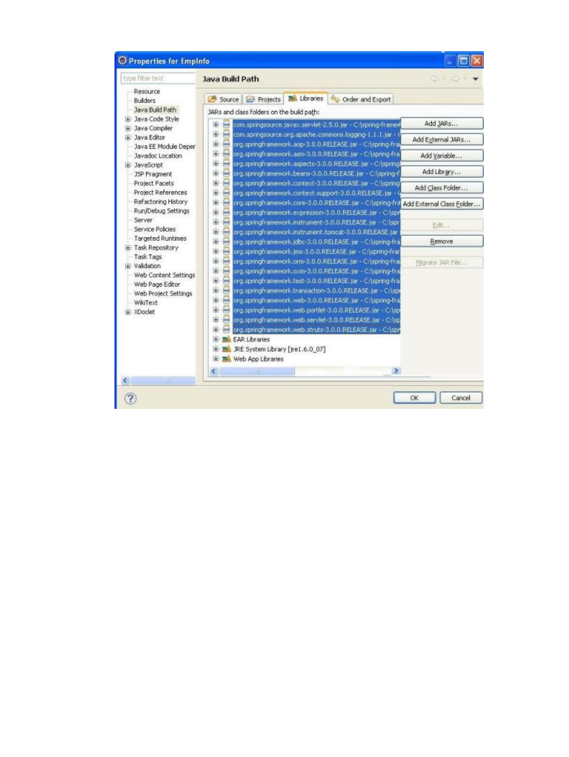
Task: Select Run/Debug Settings tree item
Action: [162, 211]
